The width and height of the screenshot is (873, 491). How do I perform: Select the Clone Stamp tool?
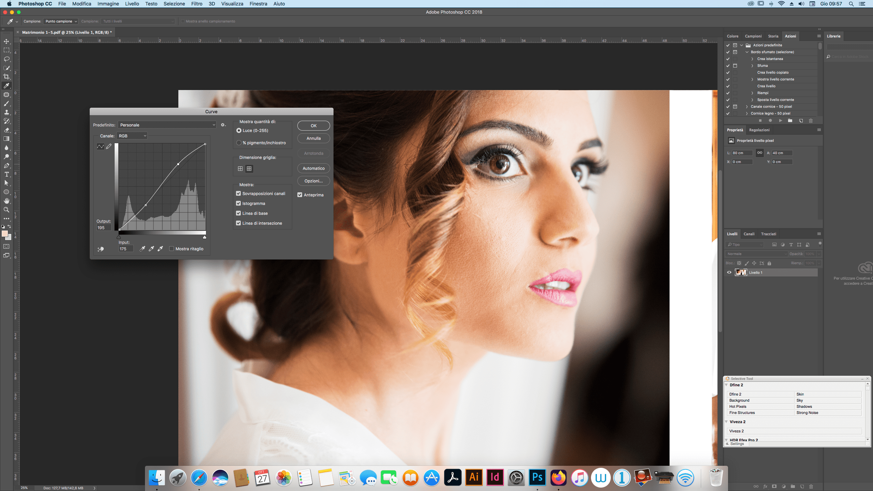[x=6, y=112]
